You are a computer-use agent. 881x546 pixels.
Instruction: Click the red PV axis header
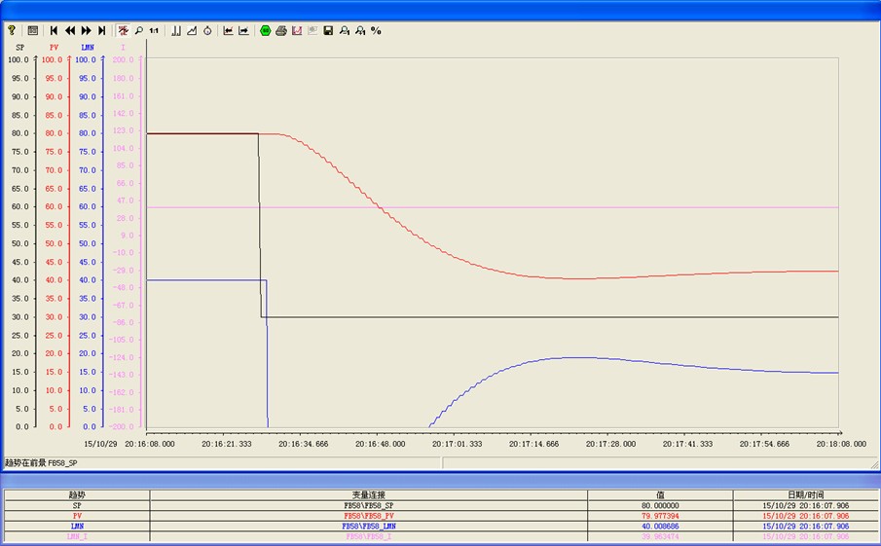click(54, 47)
